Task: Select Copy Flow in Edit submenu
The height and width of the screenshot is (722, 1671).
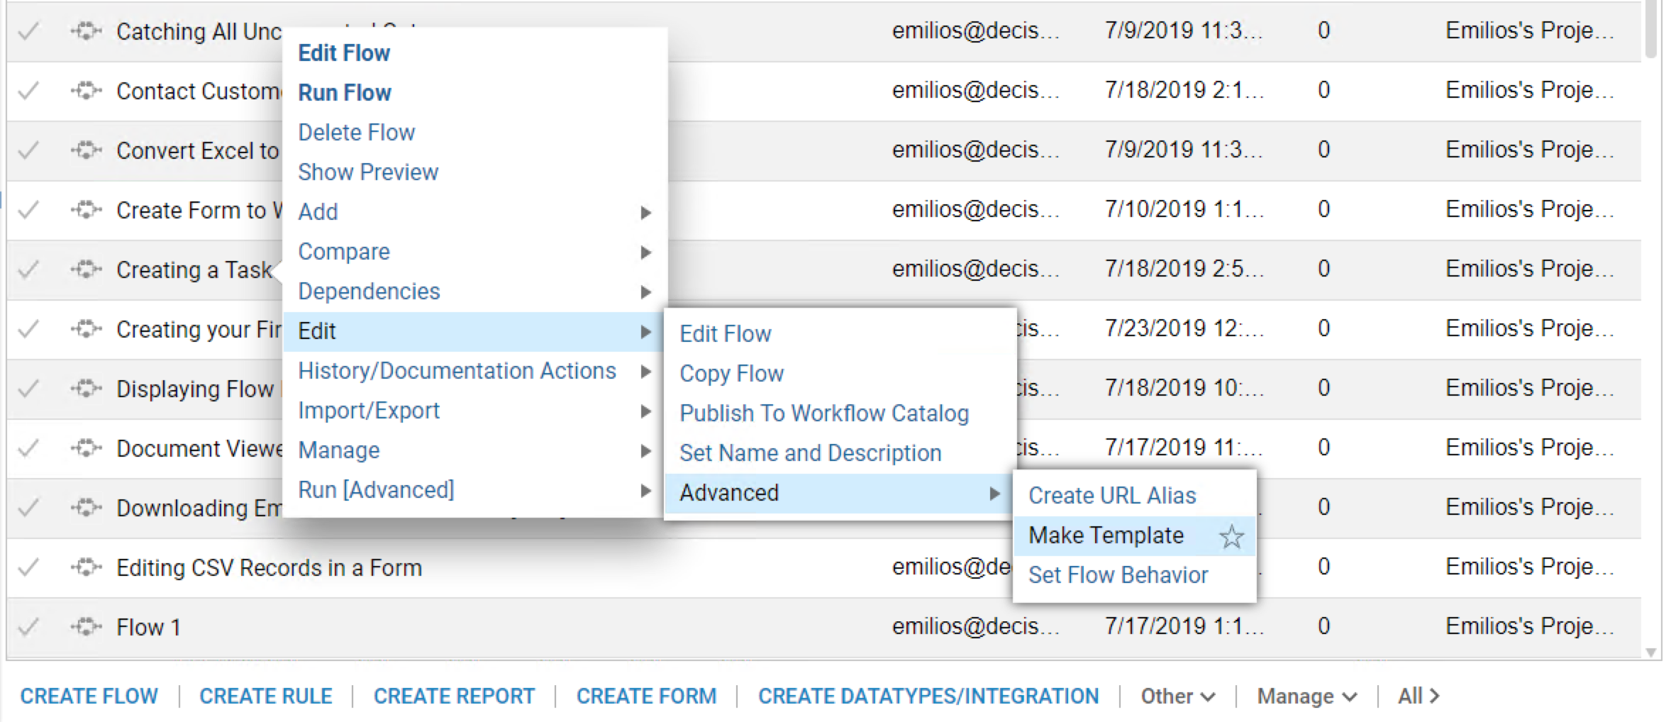Action: tap(731, 374)
